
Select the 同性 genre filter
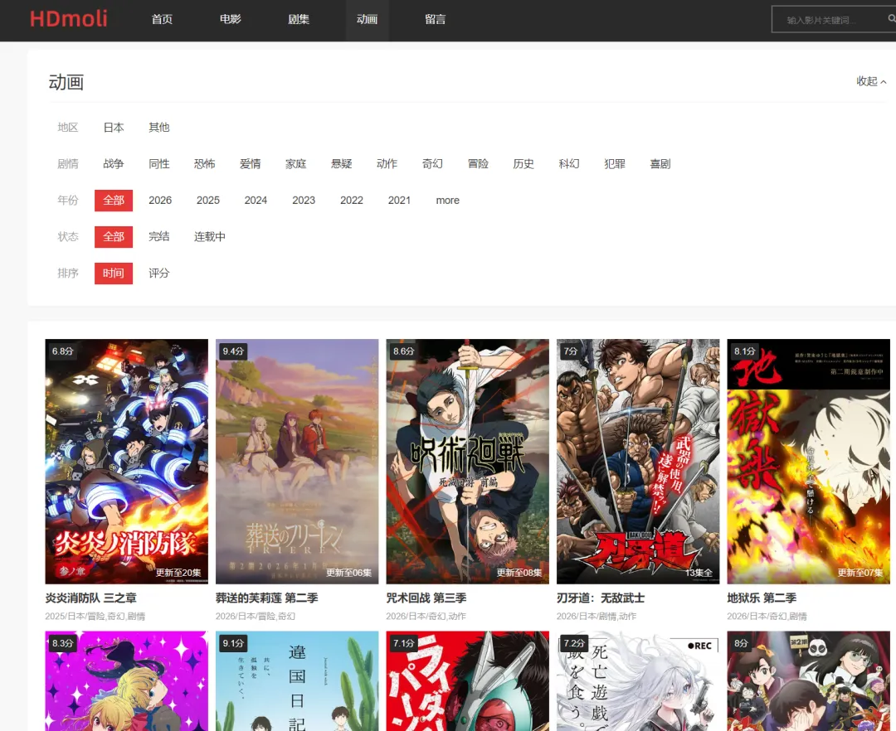click(158, 164)
